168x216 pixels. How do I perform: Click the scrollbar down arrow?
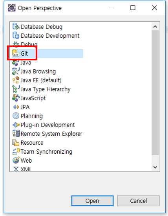155,167
